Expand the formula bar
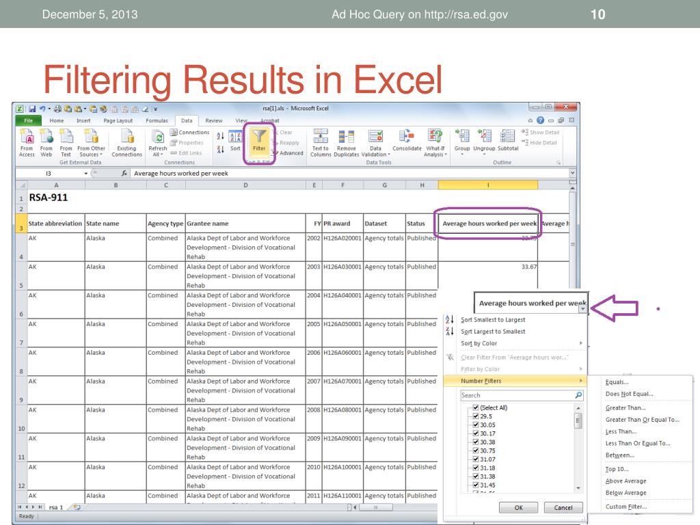 click(572, 173)
